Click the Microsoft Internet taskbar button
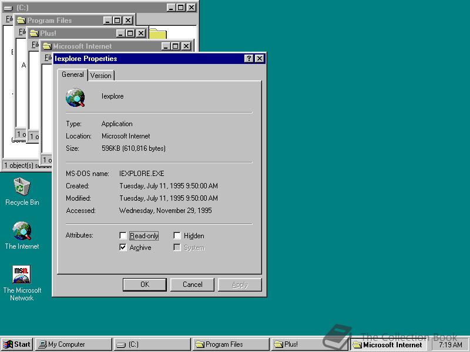Screen dimensions: 470x352 [388, 344]
